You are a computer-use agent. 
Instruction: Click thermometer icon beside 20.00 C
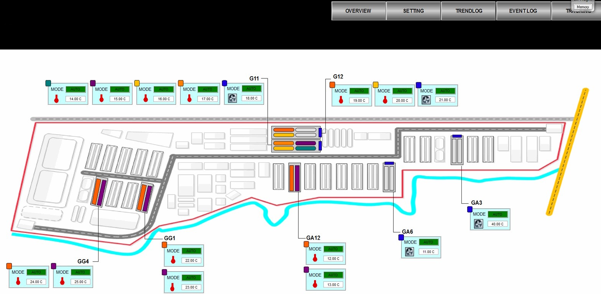point(384,100)
